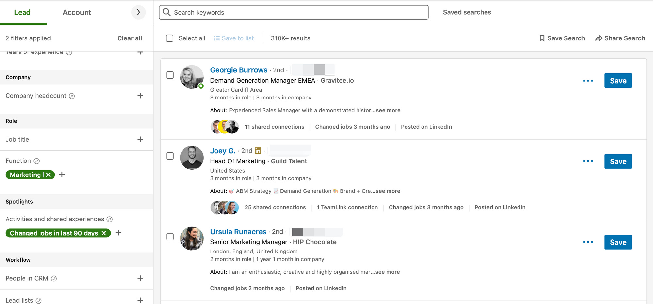The image size is (653, 304).
Task: Open the People in CRM info icon
Action: (x=54, y=279)
